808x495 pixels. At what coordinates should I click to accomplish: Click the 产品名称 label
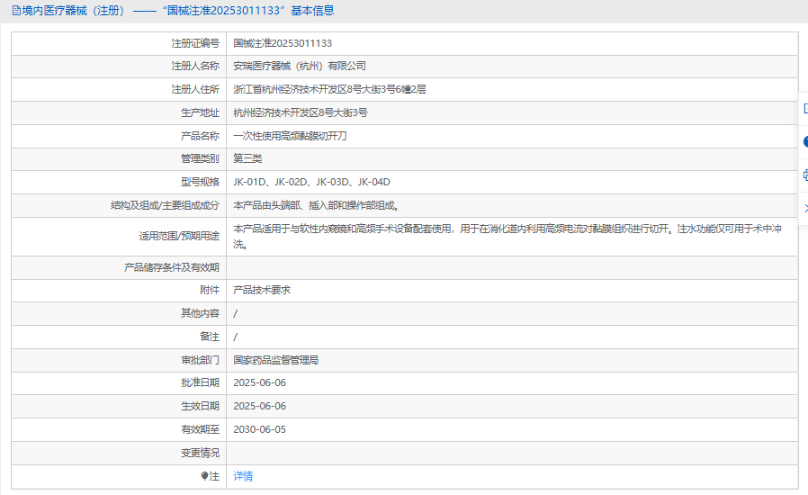[200, 136]
